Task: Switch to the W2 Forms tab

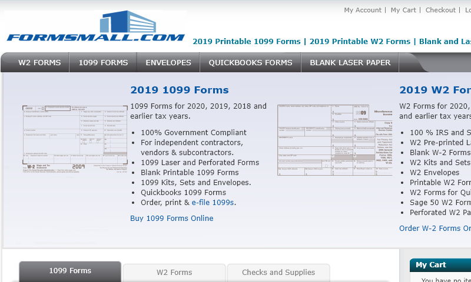Action: (x=174, y=273)
